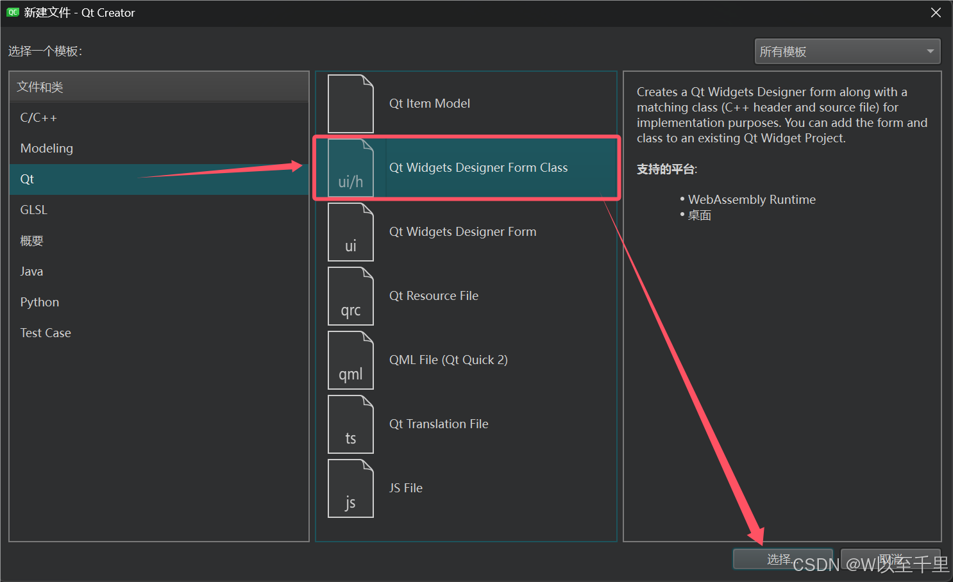Viewport: 953px width, 582px height.
Task: Click the ts file icon
Action: pyautogui.click(x=351, y=424)
